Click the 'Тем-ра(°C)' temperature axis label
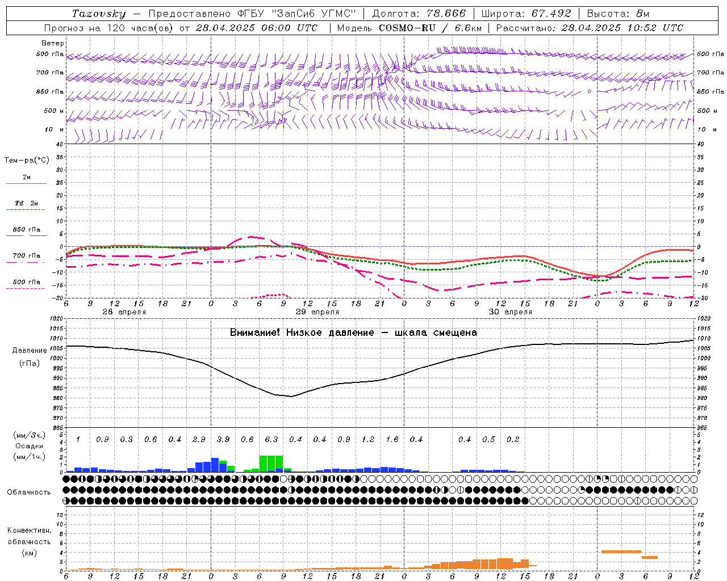727x581 pixels. click(x=27, y=161)
